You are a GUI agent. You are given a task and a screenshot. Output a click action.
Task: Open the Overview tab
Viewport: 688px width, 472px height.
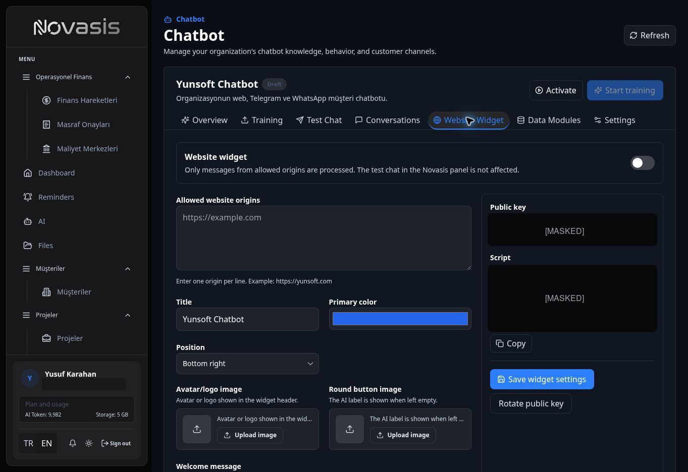[204, 120]
